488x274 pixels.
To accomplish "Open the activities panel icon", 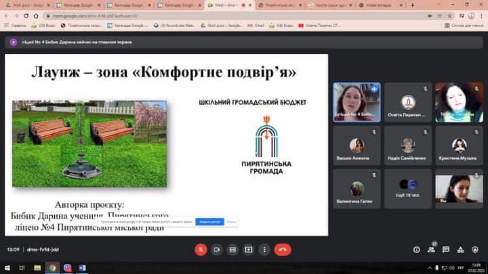I will 461,249.
